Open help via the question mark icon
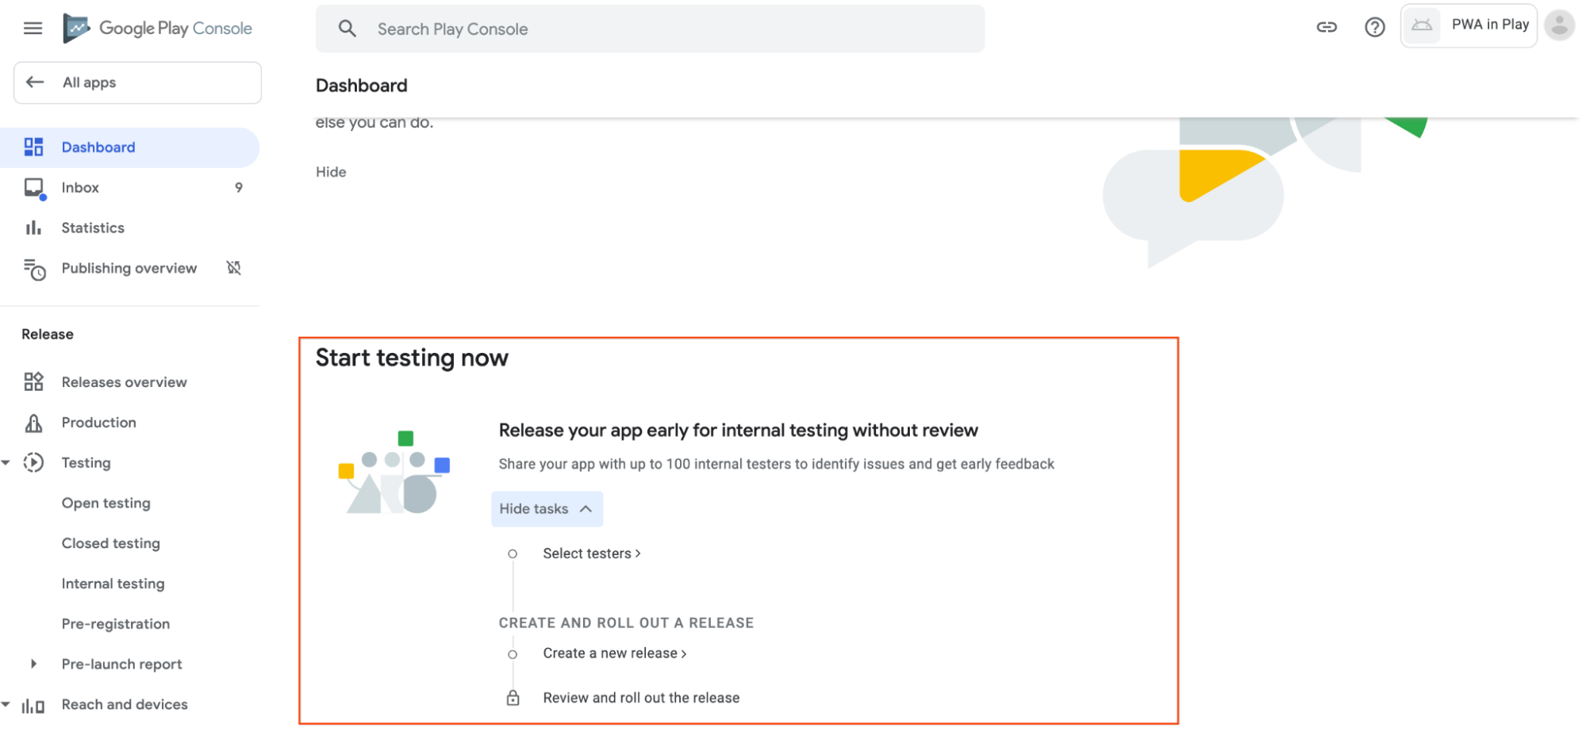The image size is (1586, 732). pyautogui.click(x=1374, y=26)
